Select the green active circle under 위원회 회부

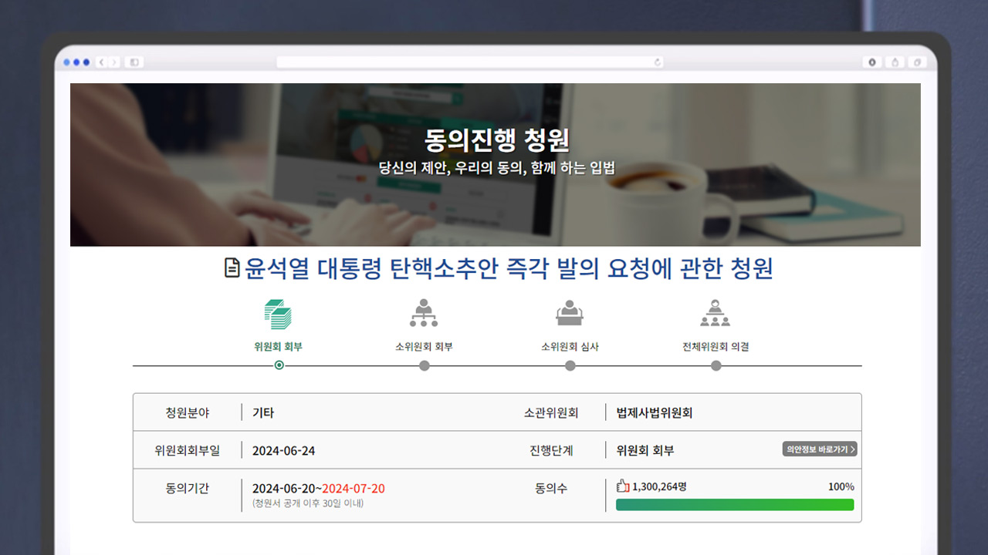278,365
